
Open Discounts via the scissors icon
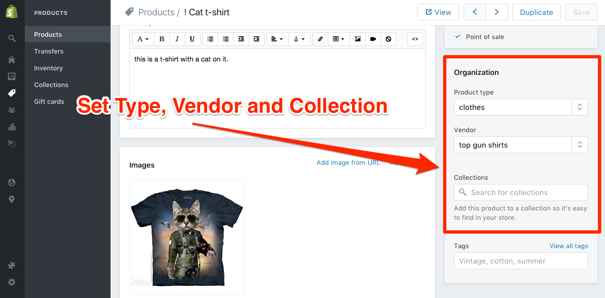[12, 143]
